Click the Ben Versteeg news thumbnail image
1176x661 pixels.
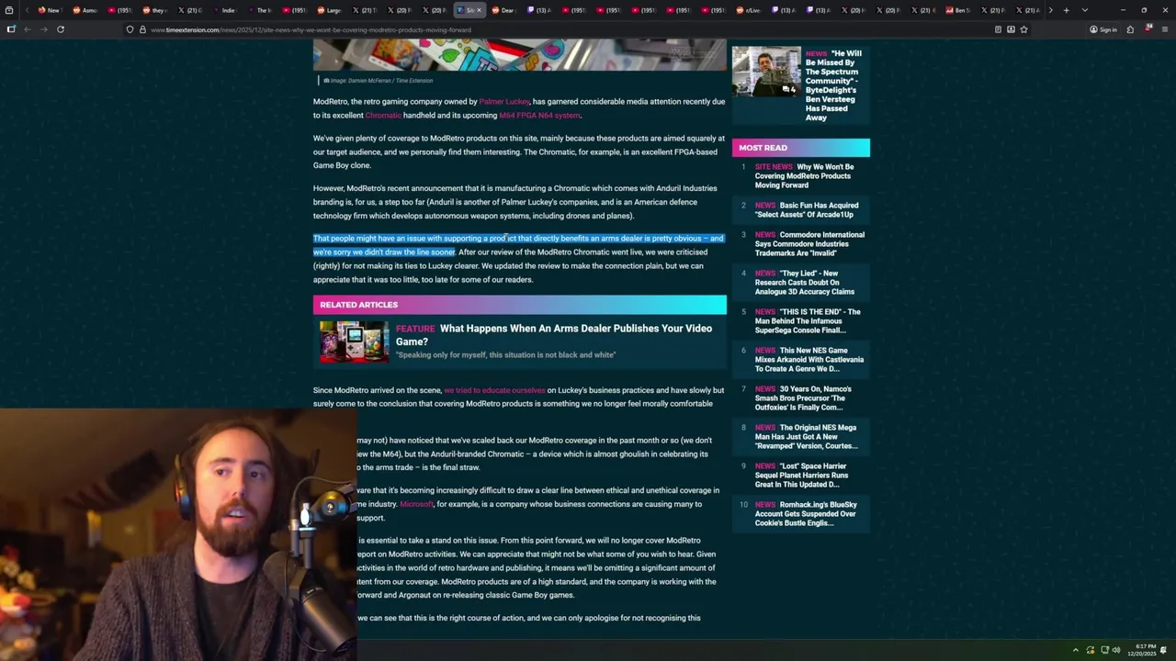click(766, 72)
